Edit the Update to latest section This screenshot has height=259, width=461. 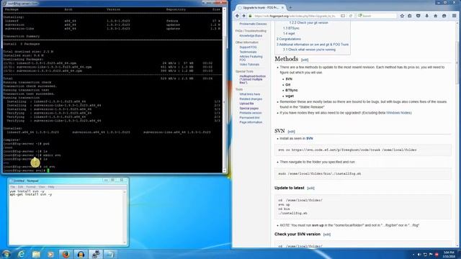click(310, 188)
